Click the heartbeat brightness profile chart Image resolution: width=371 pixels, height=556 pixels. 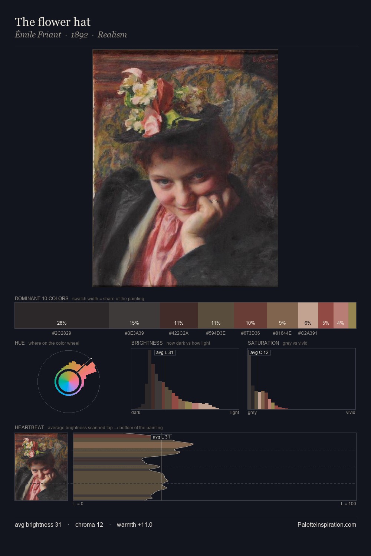coord(215,467)
